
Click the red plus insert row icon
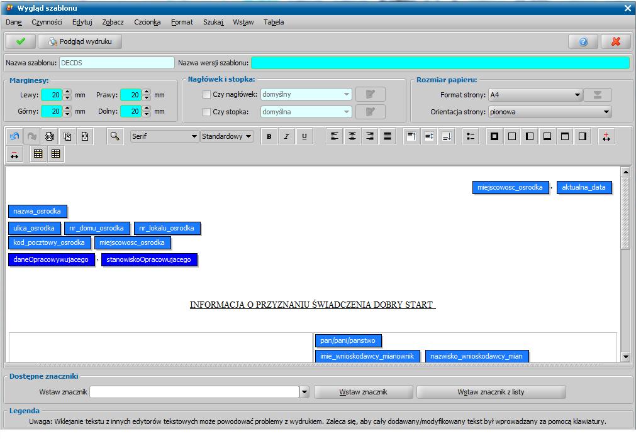coord(606,136)
